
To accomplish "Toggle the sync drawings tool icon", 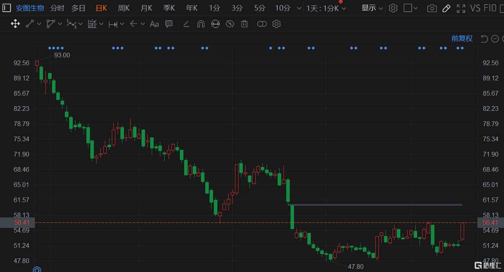I will click(215, 24).
